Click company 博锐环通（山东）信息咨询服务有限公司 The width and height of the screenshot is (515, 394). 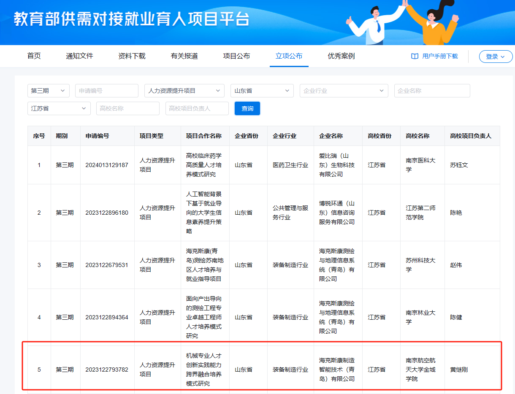(x=337, y=213)
